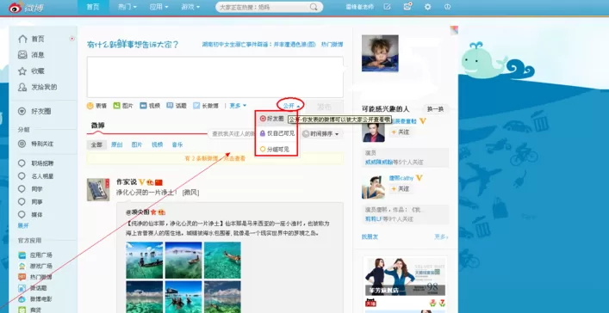Open 长微博 long post tool
Image resolution: width=609 pixels, height=313 pixels.
click(x=206, y=106)
